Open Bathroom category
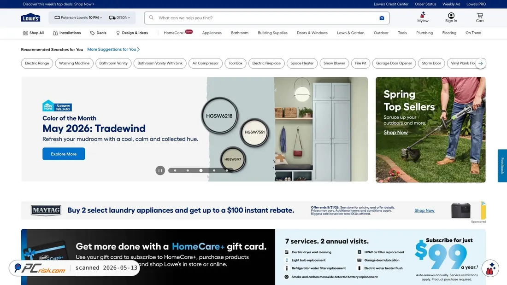The image size is (507, 285). tap(240, 33)
